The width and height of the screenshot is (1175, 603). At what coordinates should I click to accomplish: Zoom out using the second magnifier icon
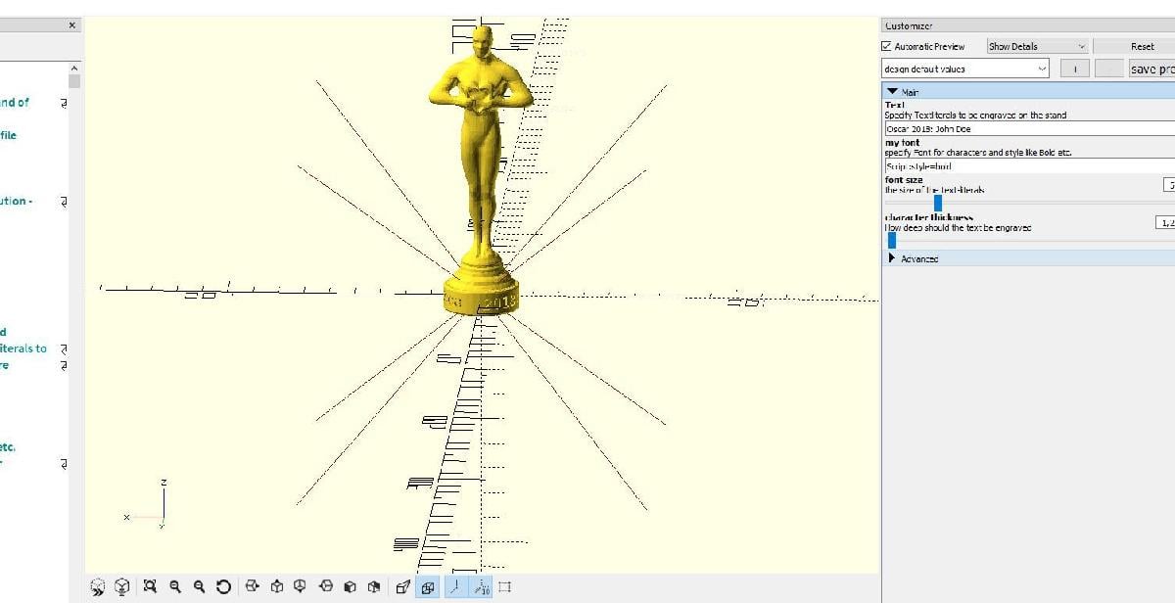pos(200,587)
